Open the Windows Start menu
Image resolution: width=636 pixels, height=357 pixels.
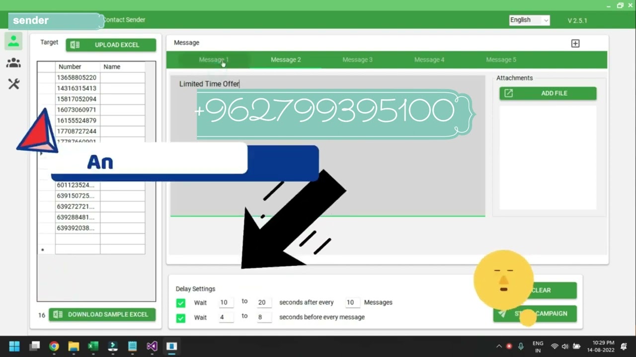click(14, 346)
